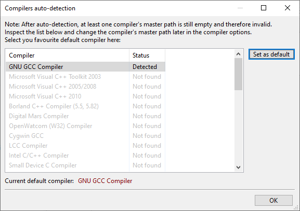
Task: Choose OpenWatcom (W32) Compiler row
Action: click(x=85, y=126)
